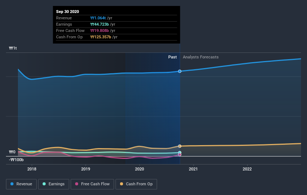
Task: Click the ₩125.357b cash from op value
Action: 101,37
